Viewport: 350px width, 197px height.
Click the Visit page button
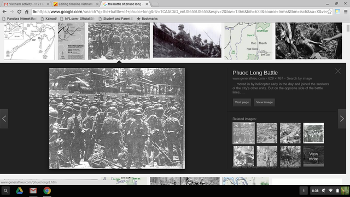tap(242, 102)
